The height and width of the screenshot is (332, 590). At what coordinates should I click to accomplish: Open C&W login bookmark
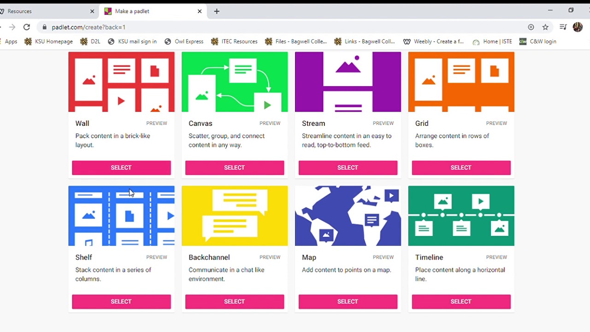point(538,41)
